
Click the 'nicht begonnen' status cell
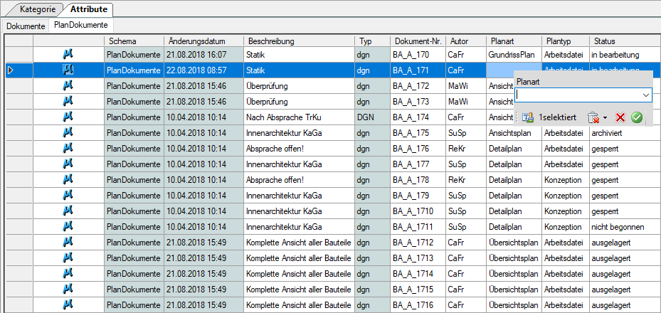[624, 227]
